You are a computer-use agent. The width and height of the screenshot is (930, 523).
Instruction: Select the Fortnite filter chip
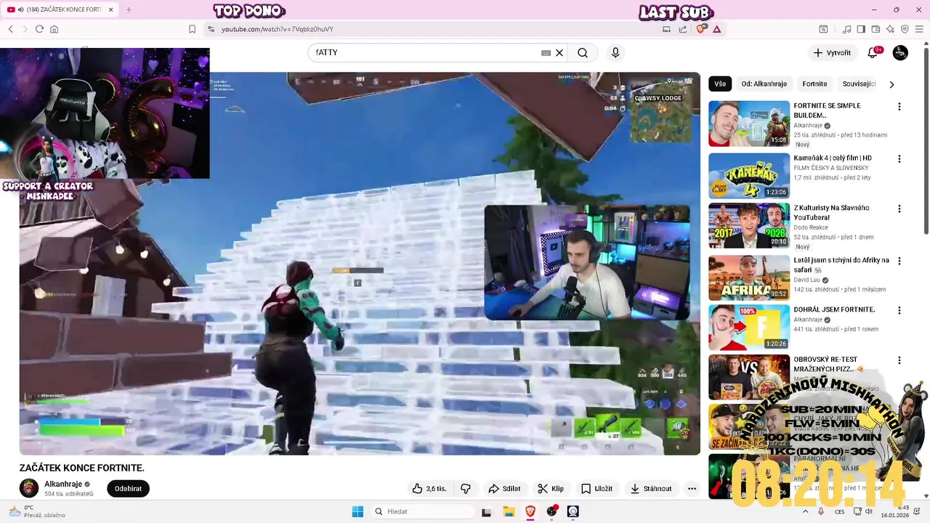pyautogui.click(x=814, y=84)
